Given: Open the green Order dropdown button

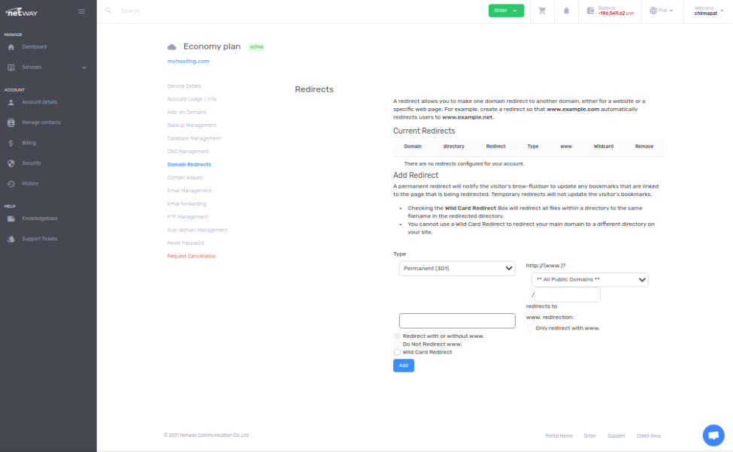Looking at the screenshot, I should (506, 11).
